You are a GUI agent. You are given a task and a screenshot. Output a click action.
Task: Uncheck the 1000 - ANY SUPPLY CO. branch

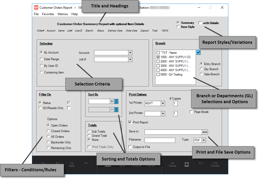tap(158, 57)
